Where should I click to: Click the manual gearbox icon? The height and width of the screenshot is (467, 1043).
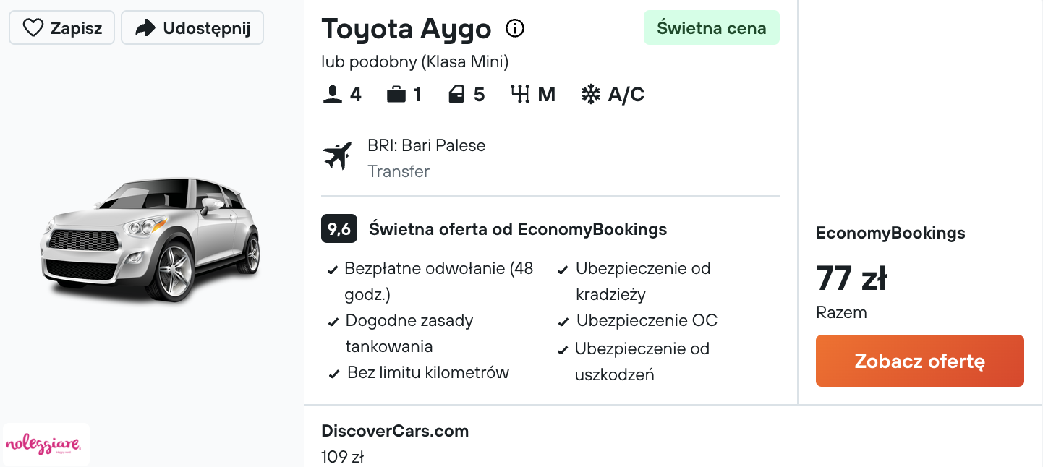coord(521,95)
